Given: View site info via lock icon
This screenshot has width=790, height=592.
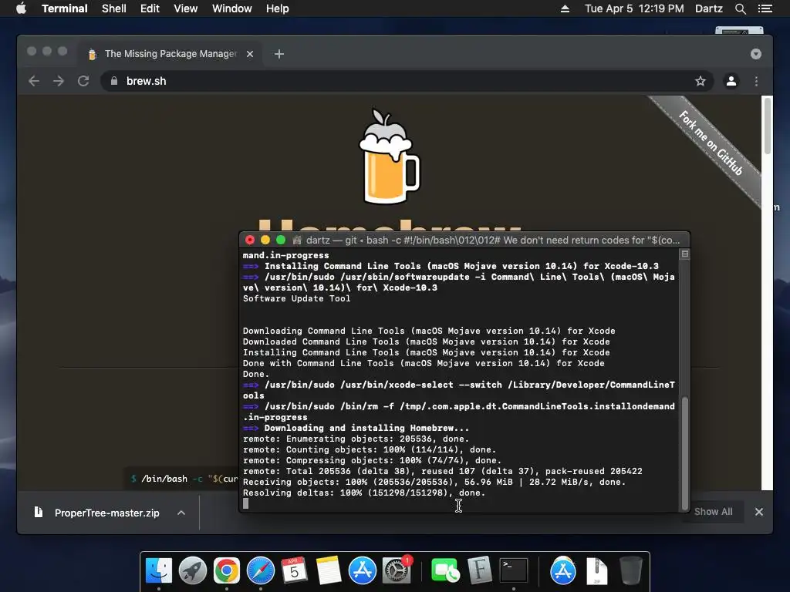Looking at the screenshot, I should [114, 81].
